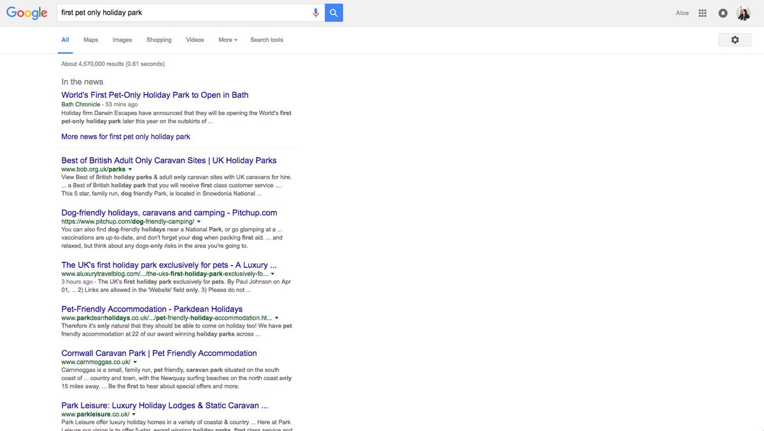Screen dimensions: 764x431
Task: Open Search tools options
Action: (x=267, y=39)
